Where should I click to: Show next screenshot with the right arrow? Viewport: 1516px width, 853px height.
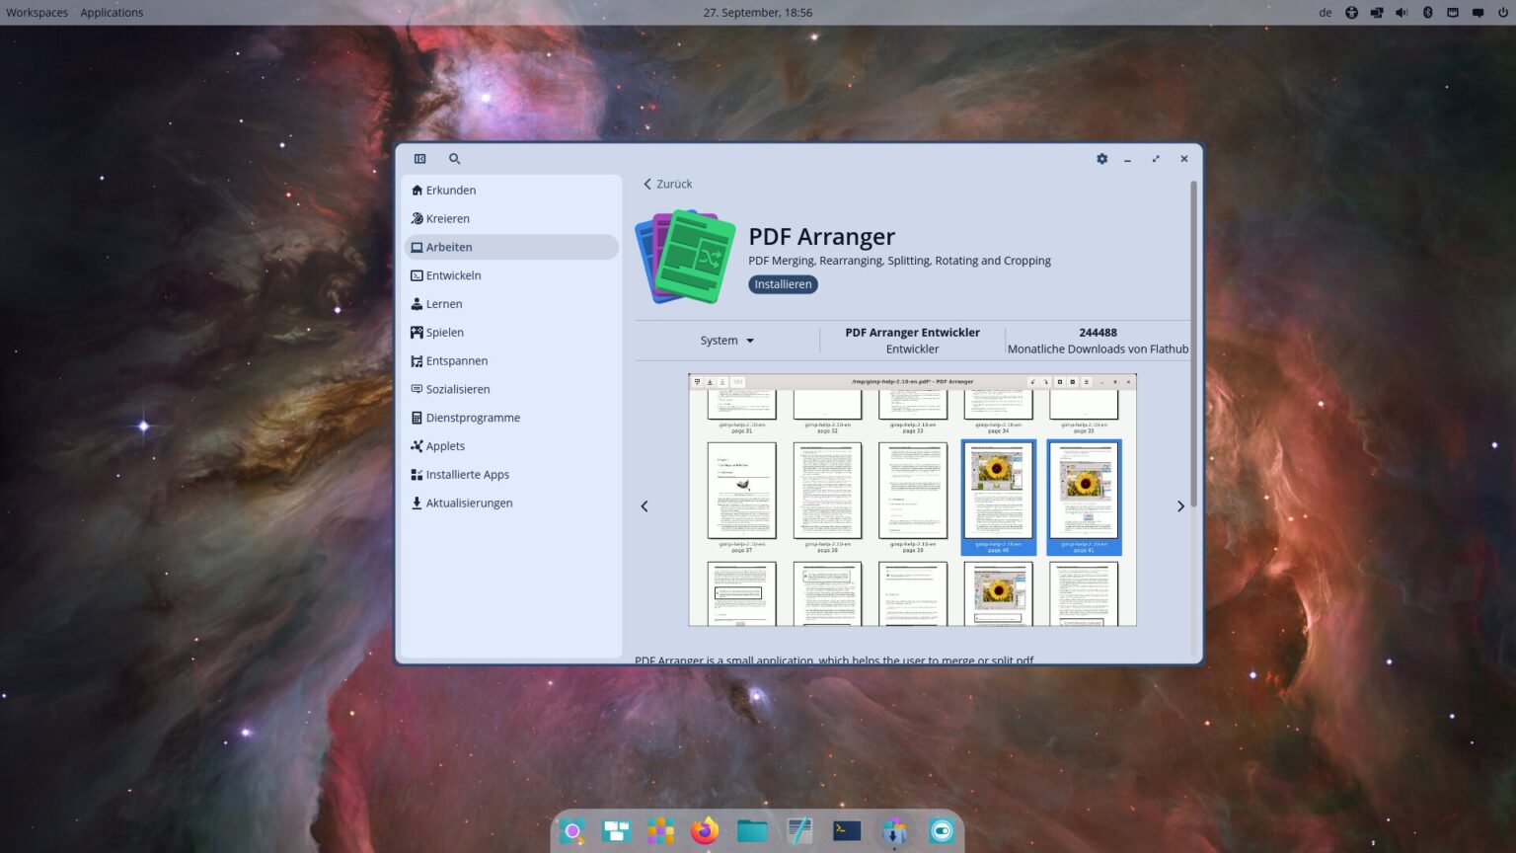(x=1180, y=505)
